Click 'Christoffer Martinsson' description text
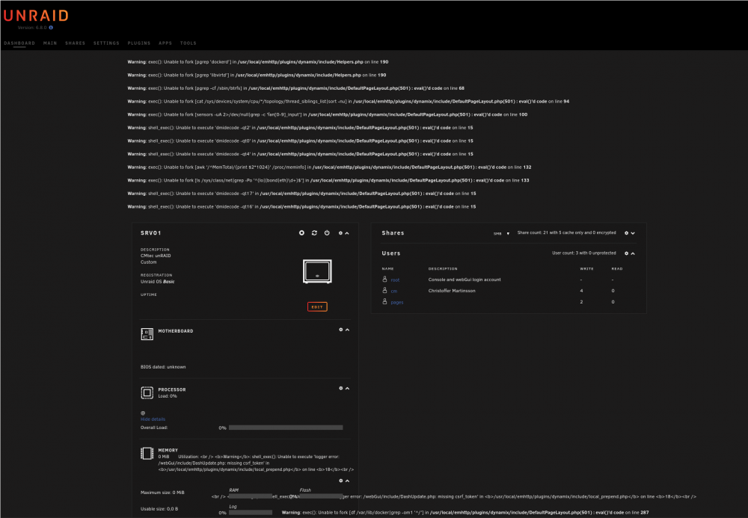 452,291
